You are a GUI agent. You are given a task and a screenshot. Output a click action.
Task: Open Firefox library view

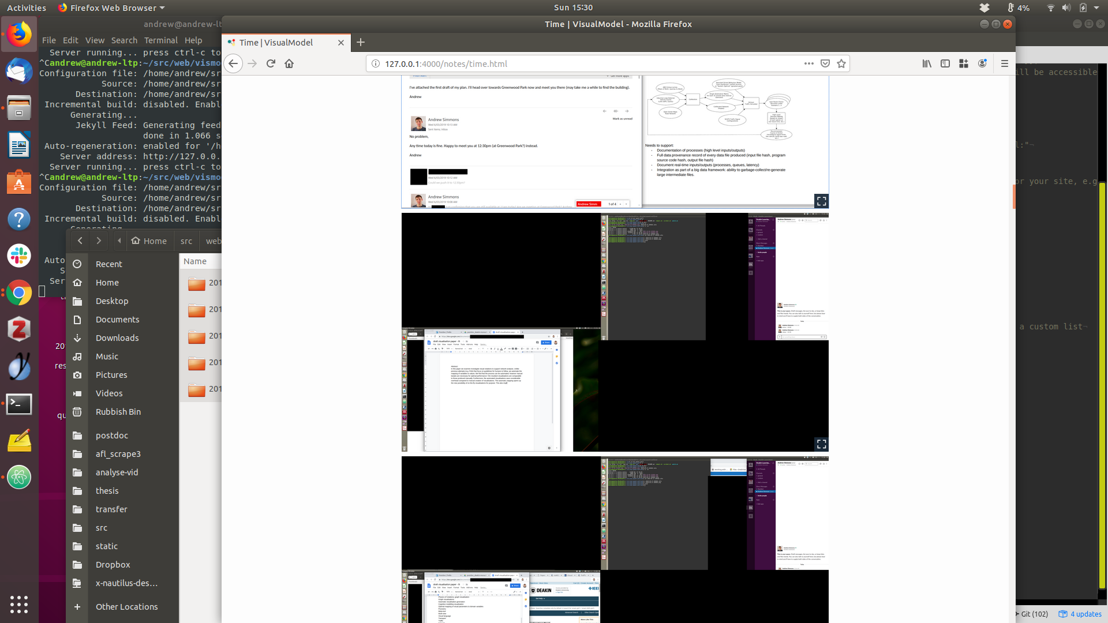pos(927,63)
